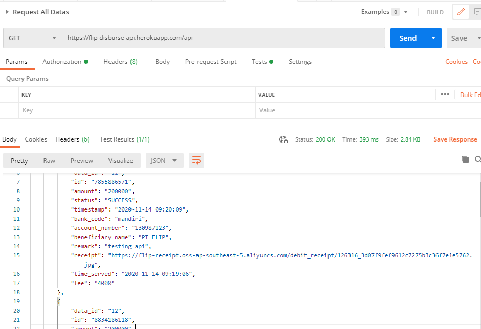Open the response Headers (6) tab

pyautogui.click(x=72, y=139)
